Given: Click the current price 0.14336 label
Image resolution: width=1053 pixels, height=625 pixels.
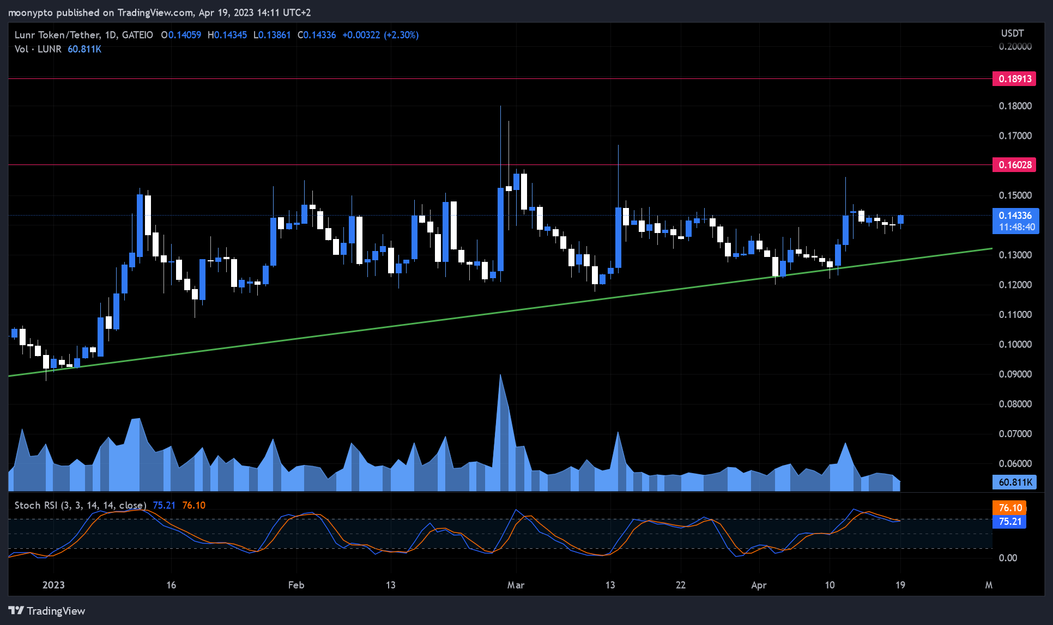Looking at the screenshot, I should click(x=1015, y=216).
